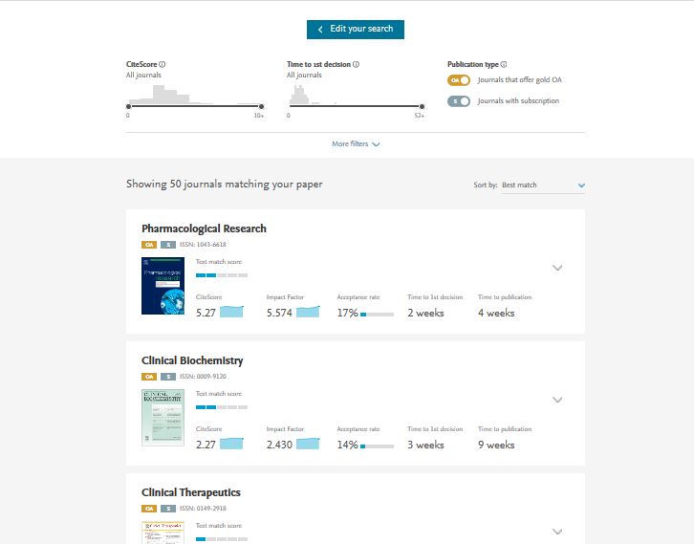Click Impact Factor value 2.430

(x=279, y=445)
